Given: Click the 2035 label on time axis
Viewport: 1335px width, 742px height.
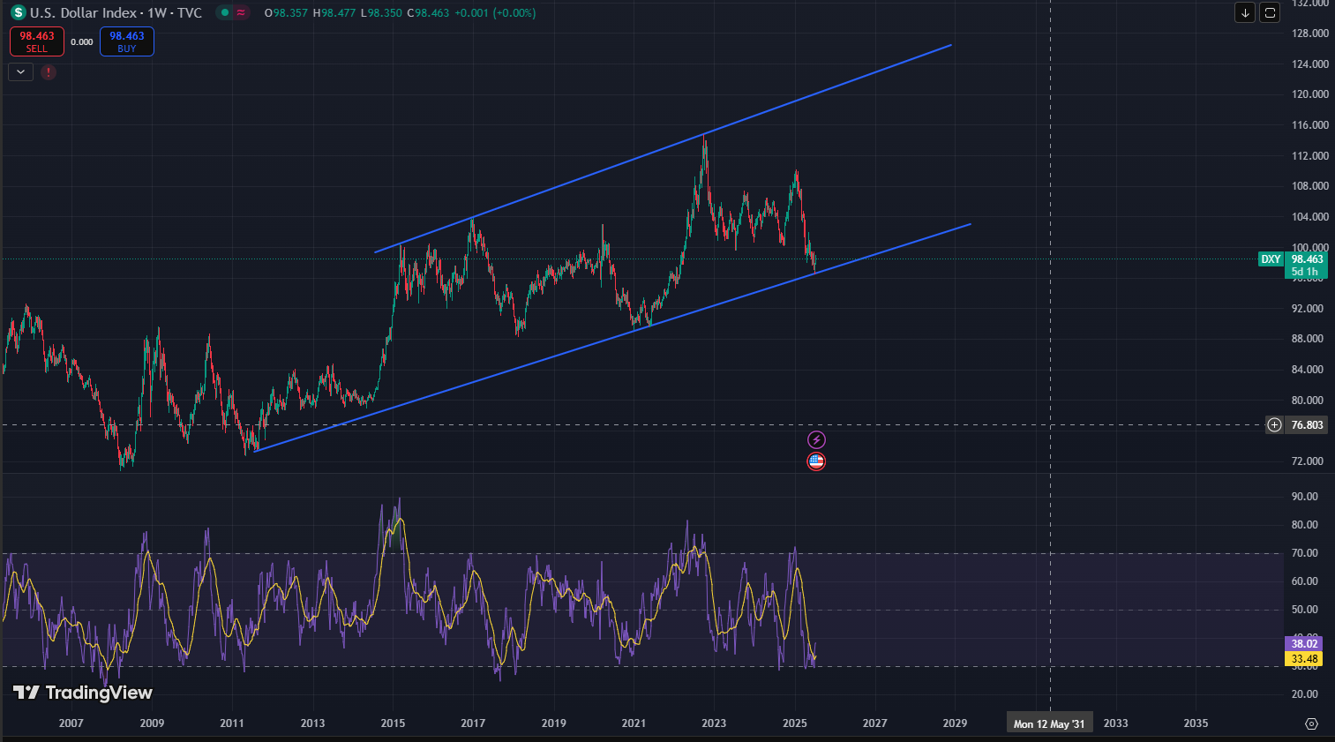Looking at the screenshot, I should tap(1196, 723).
